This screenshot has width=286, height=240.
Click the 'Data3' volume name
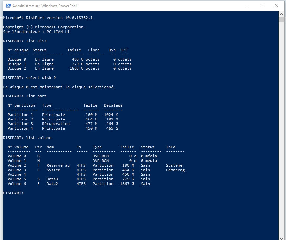pos(52,179)
